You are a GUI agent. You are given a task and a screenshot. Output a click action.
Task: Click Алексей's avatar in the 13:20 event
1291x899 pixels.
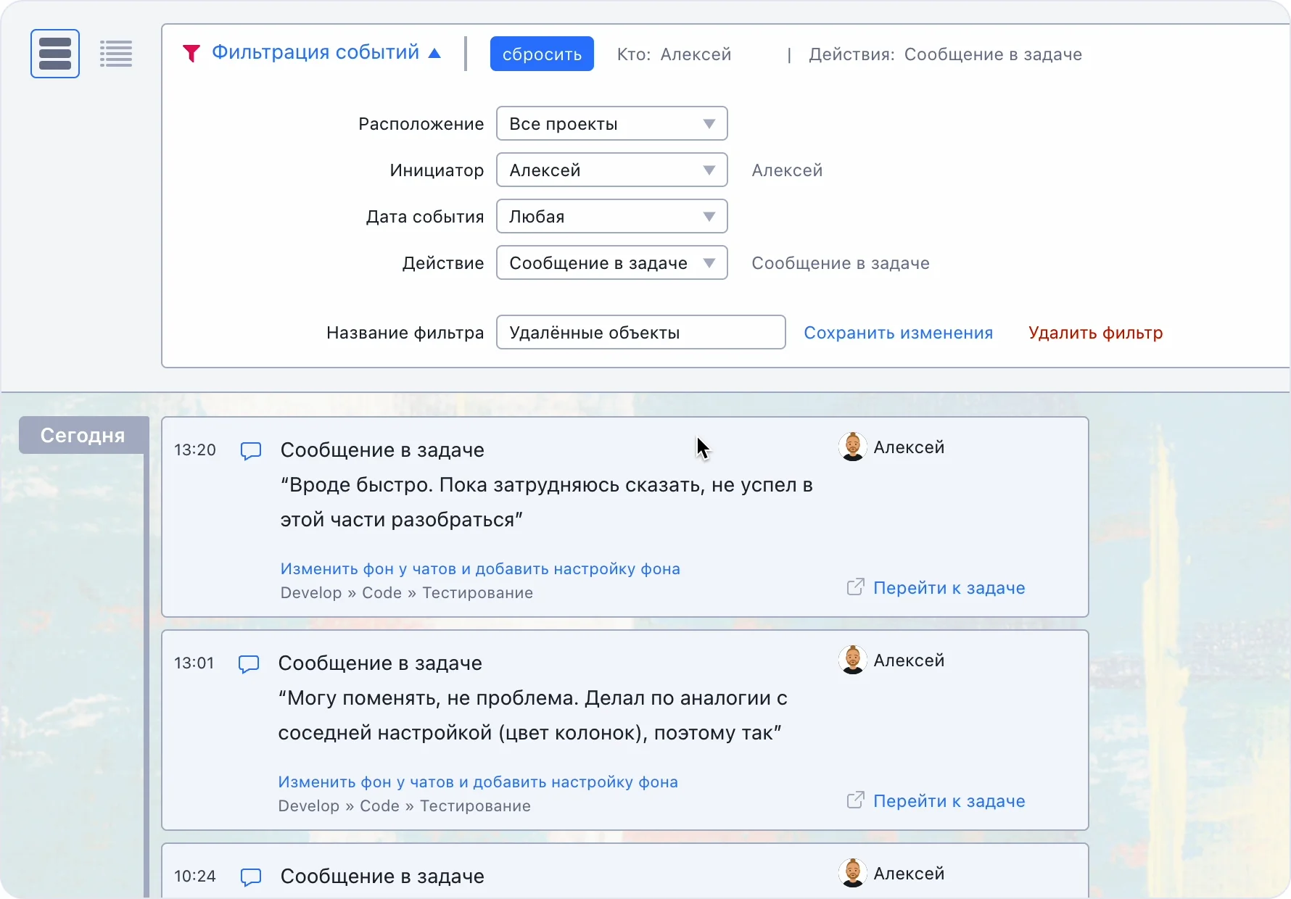pyautogui.click(x=852, y=447)
